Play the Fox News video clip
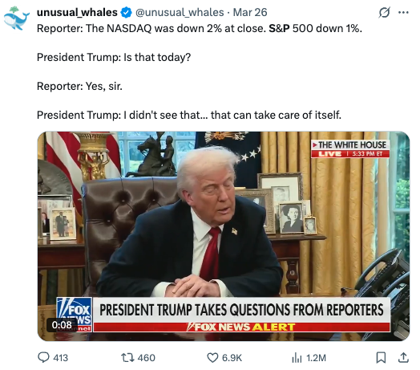The image size is (420, 370). [224, 236]
